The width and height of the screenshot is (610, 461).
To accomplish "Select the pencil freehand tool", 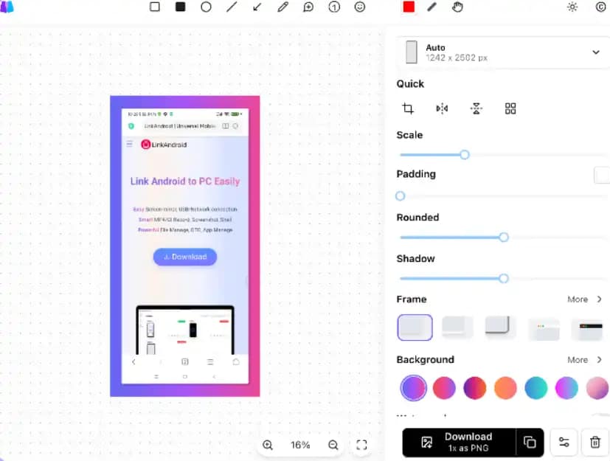I will tap(283, 7).
